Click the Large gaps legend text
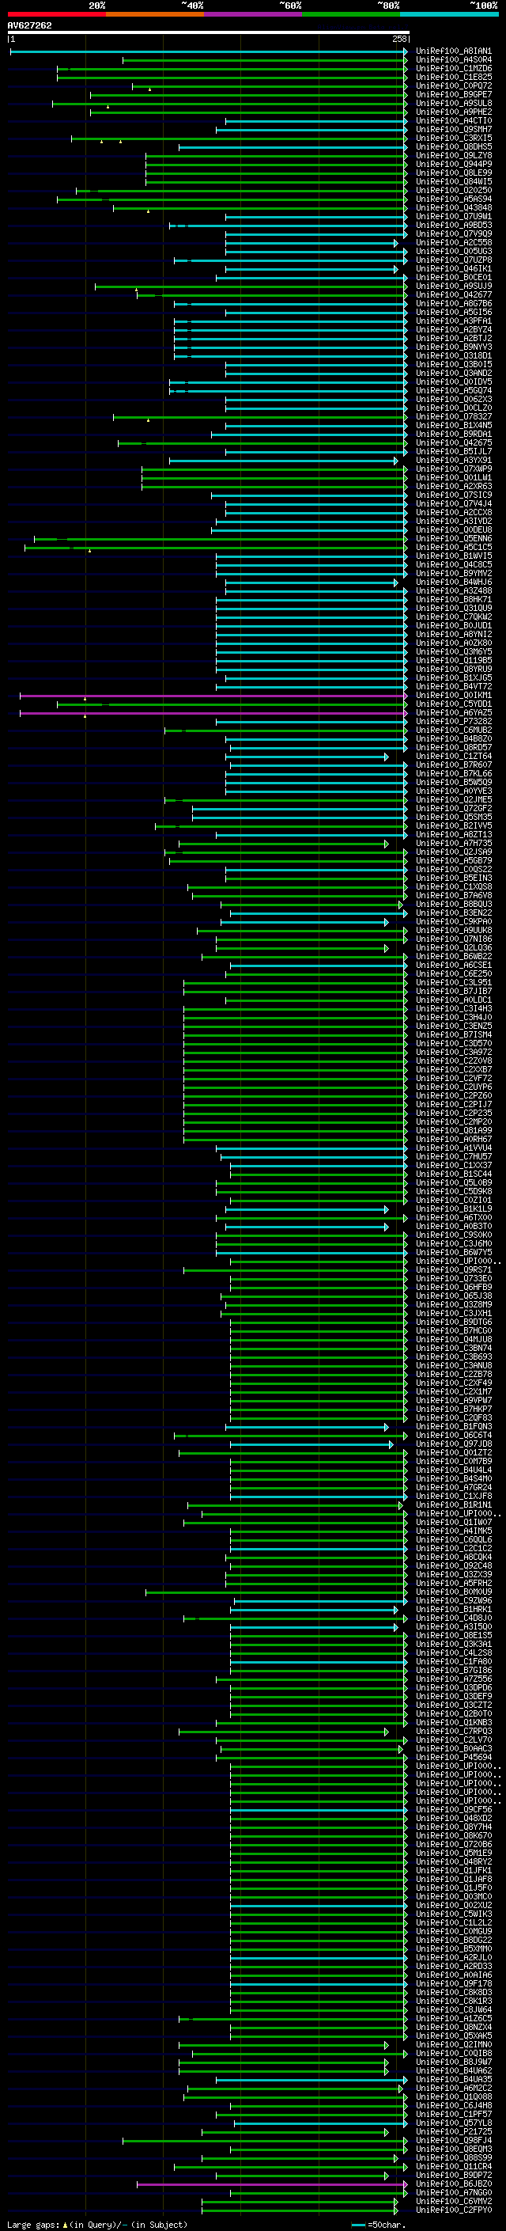The width and height of the screenshot is (506, 2231). click(97, 2225)
